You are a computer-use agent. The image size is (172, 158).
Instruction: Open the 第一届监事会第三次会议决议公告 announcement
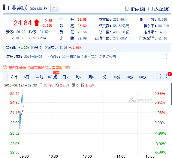[x=89, y=57]
